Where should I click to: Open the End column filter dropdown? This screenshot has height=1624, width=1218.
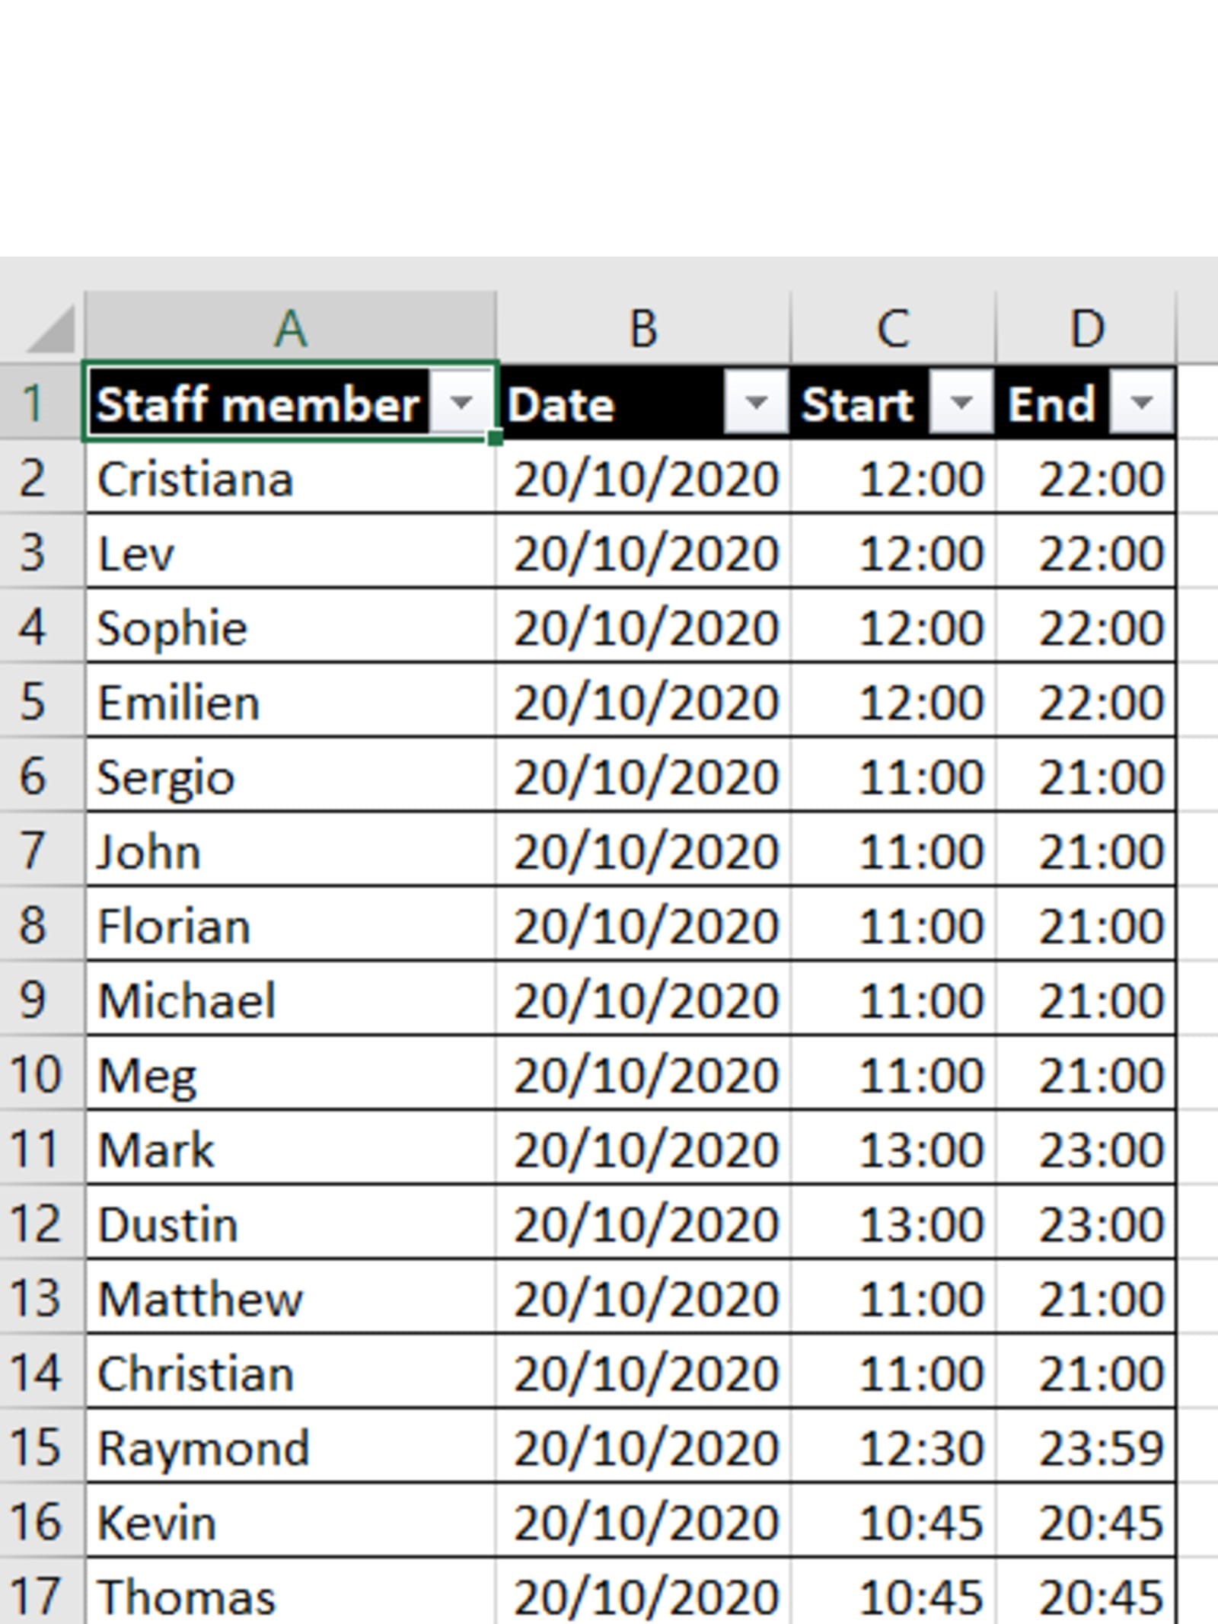(1141, 402)
